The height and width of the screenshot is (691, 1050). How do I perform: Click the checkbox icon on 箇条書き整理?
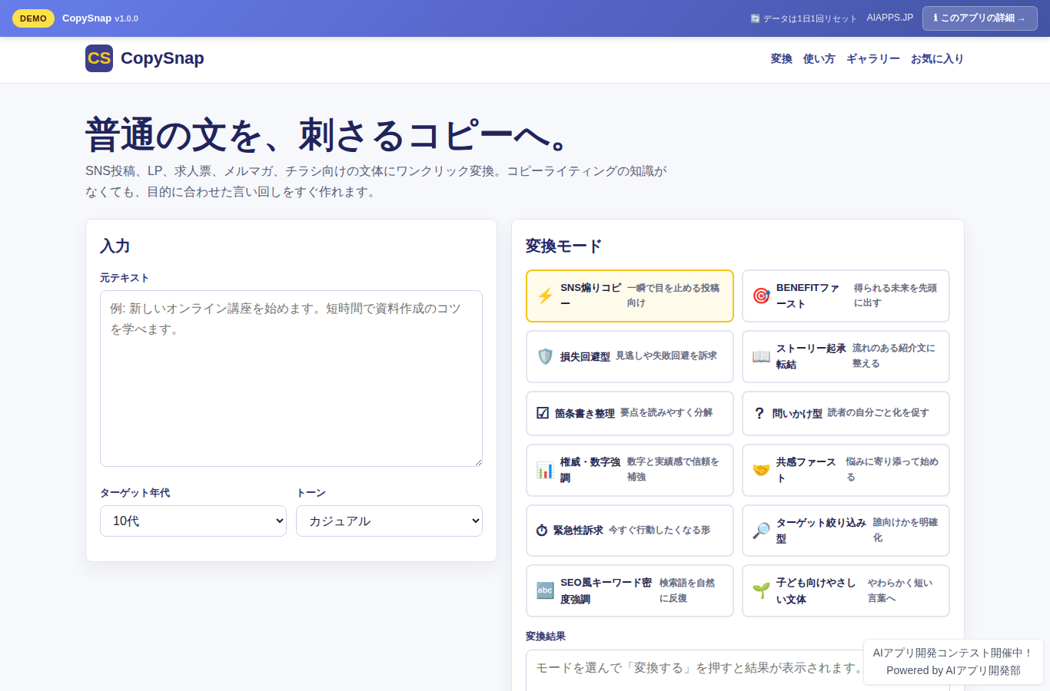pos(543,413)
